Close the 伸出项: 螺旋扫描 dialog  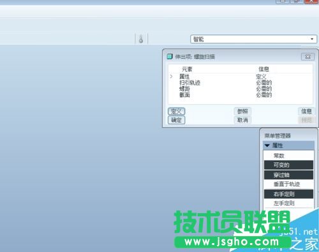[x=308, y=57]
